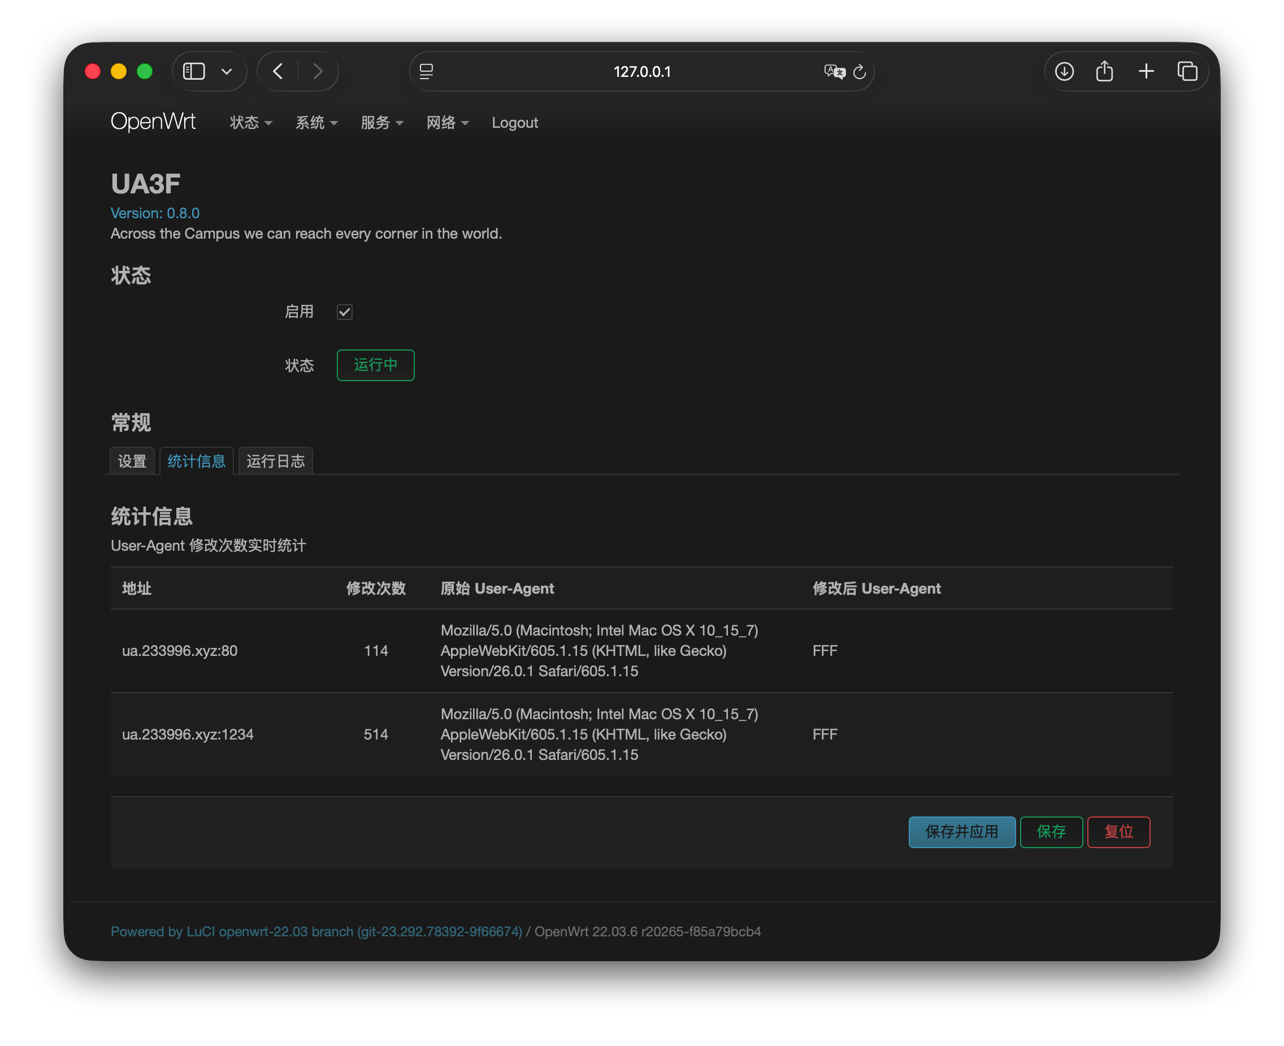
Task: Click the 保存并应用 button
Action: (961, 832)
